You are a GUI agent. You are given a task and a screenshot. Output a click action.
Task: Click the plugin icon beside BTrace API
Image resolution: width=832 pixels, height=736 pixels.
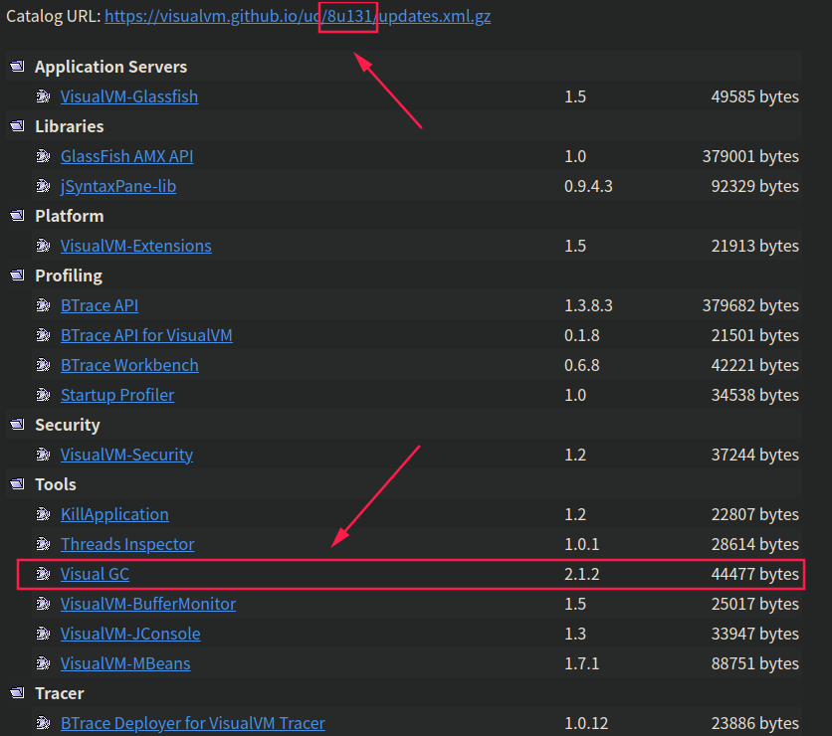pyautogui.click(x=43, y=305)
